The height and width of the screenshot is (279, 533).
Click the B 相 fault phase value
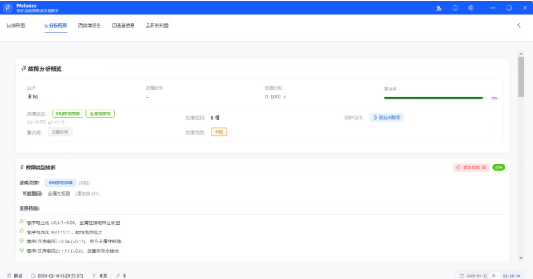(x=215, y=117)
